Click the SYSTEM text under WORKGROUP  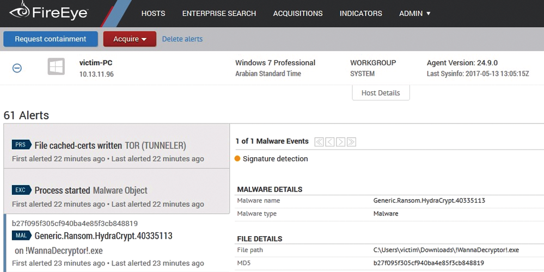tap(362, 73)
